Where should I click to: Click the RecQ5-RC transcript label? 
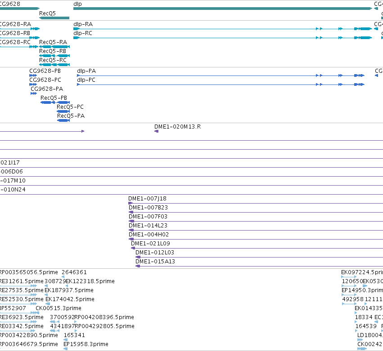pyautogui.click(x=53, y=60)
